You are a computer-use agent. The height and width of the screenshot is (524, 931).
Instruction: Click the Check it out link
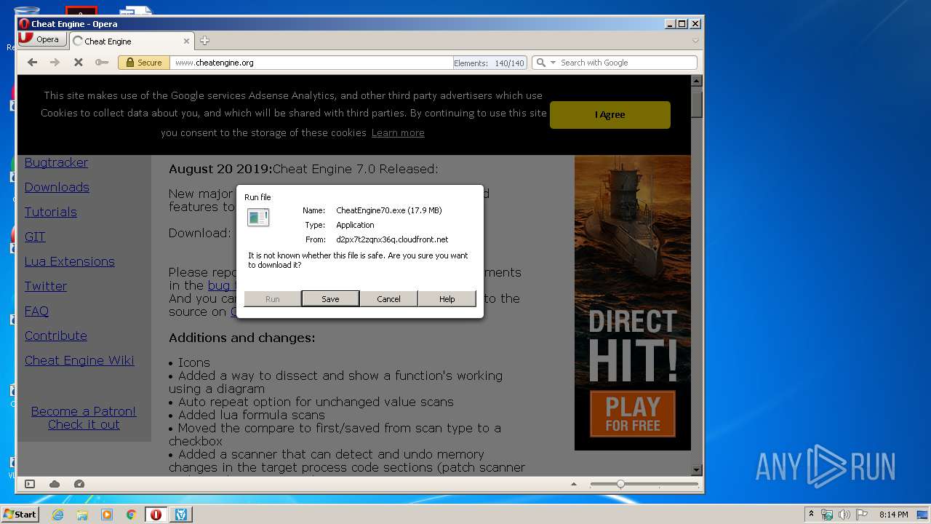pos(84,424)
